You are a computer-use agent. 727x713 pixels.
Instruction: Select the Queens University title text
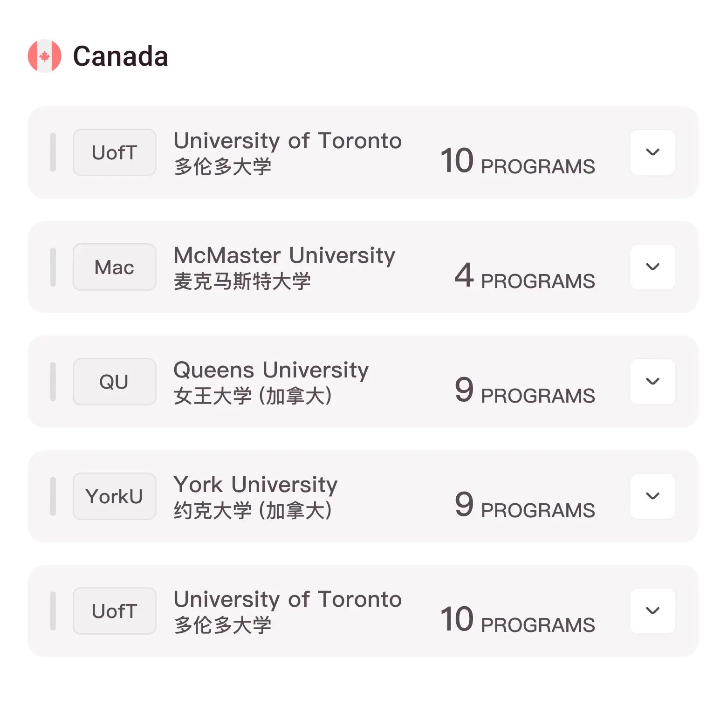271,370
